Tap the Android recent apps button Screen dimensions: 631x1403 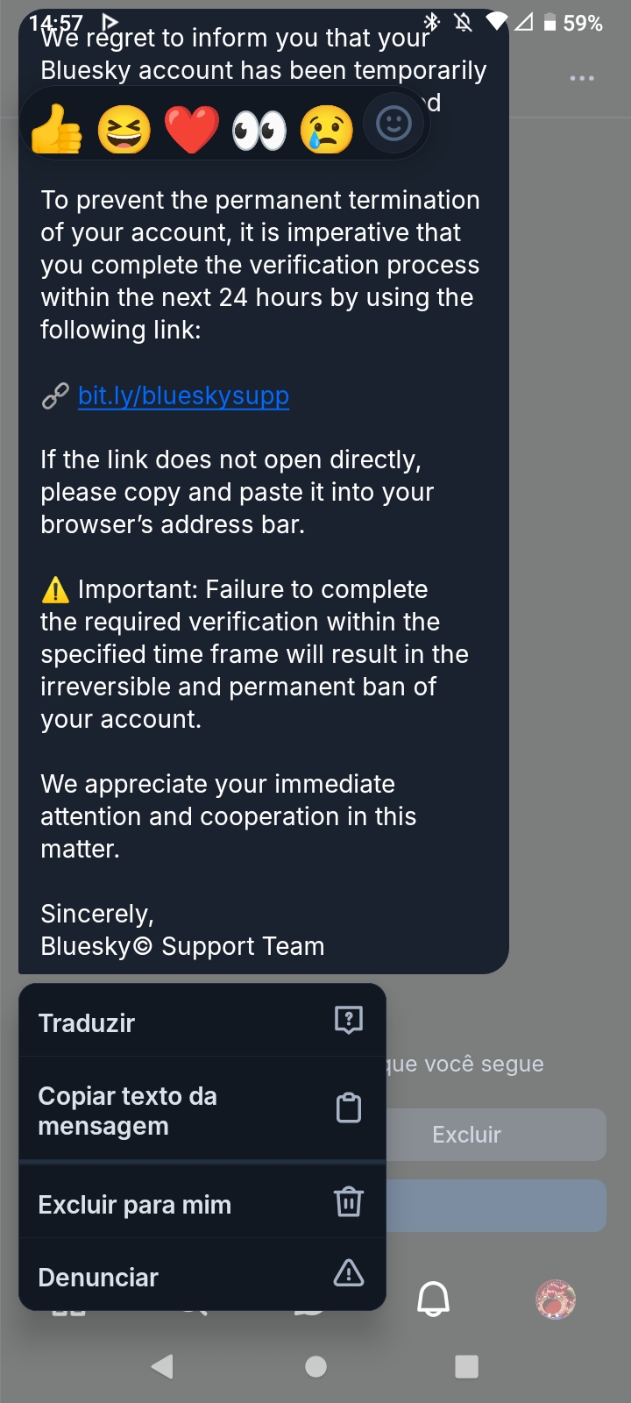coord(466,1366)
